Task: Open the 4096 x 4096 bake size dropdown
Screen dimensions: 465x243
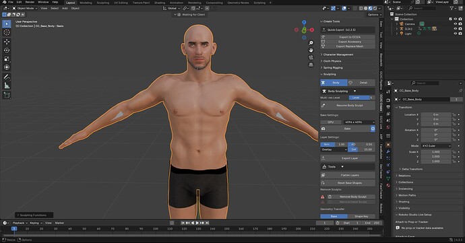Action: [x=359, y=122]
